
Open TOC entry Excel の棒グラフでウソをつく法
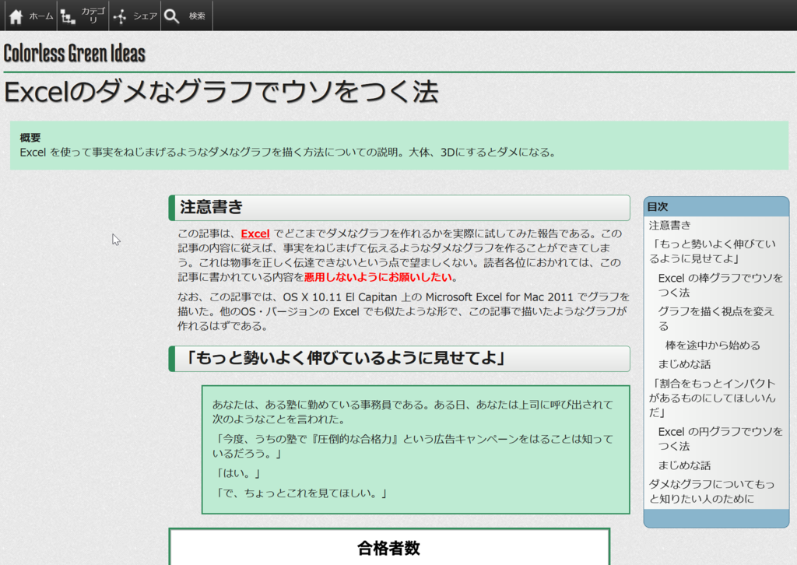tap(720, 285)
